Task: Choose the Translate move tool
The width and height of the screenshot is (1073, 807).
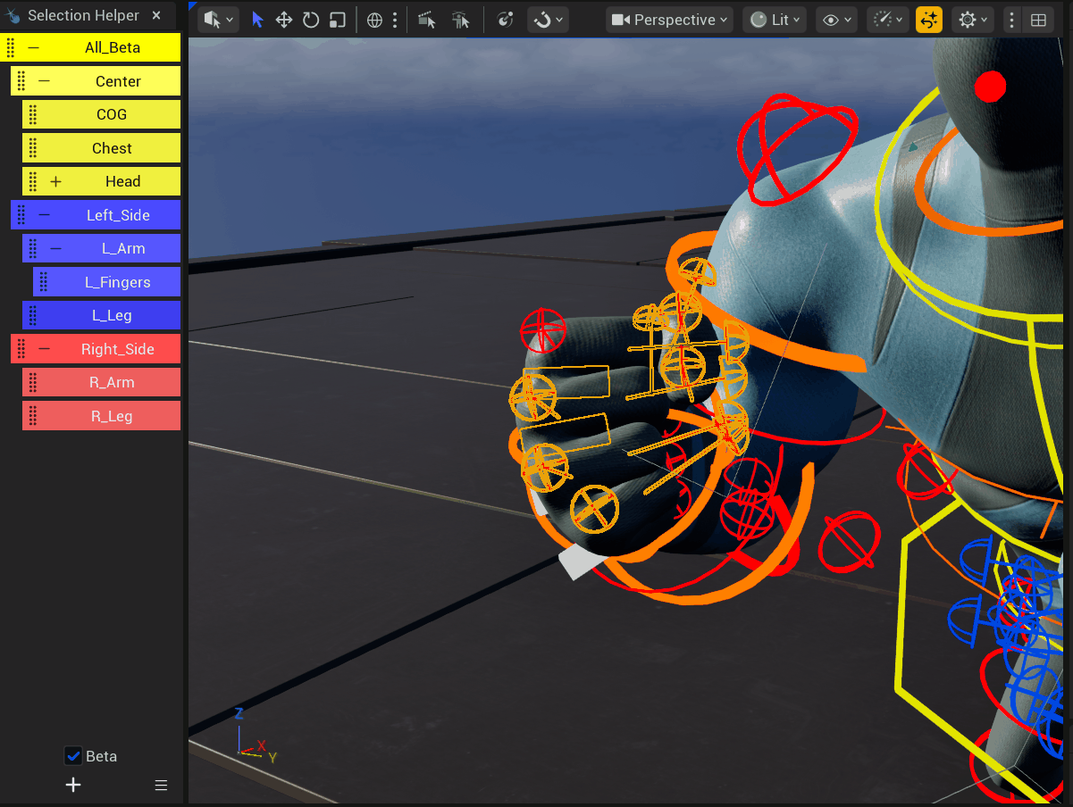Action: (x=284, y=20)
